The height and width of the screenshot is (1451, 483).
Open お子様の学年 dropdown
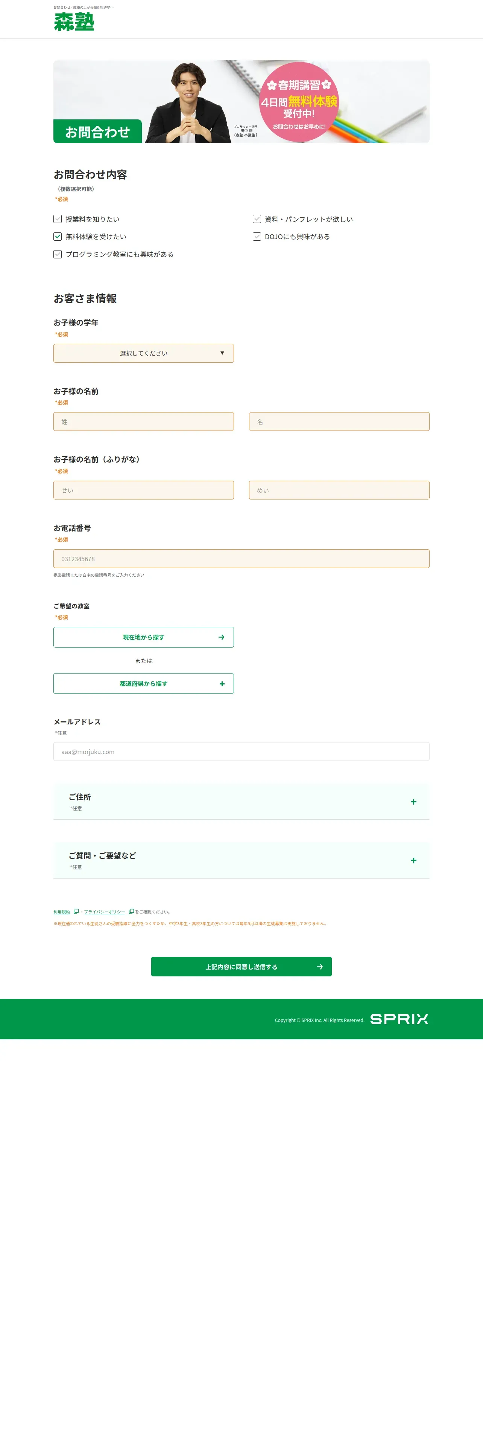(143, 353)
